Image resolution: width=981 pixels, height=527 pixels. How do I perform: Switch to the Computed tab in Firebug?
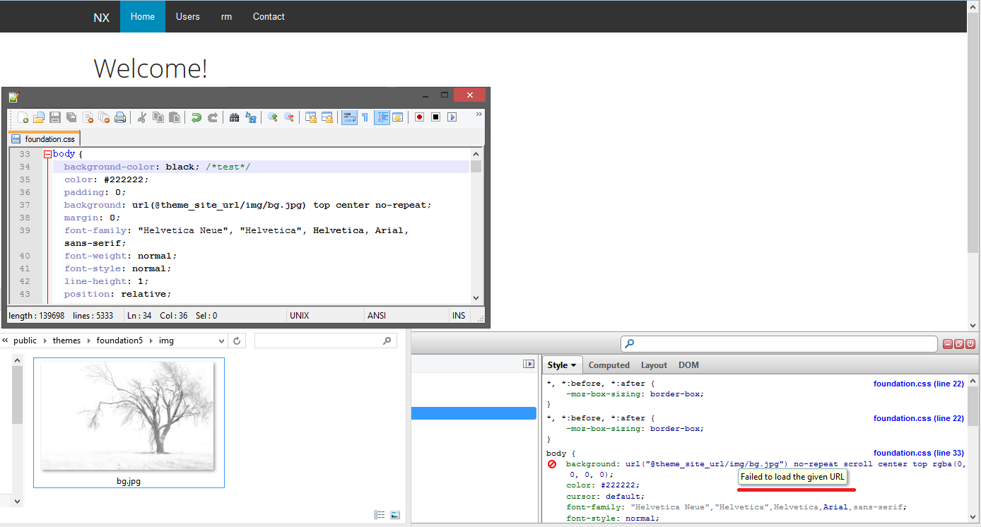(609, 365)
